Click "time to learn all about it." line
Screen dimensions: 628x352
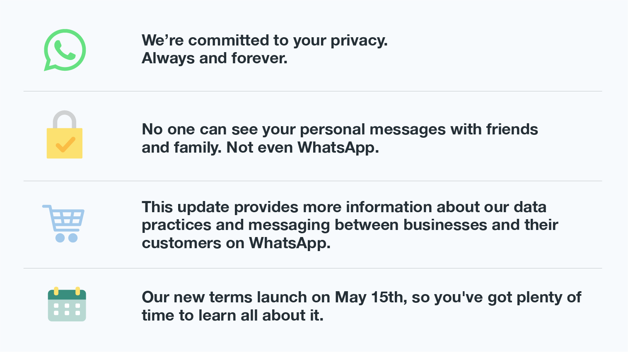(x=232, y=316)
